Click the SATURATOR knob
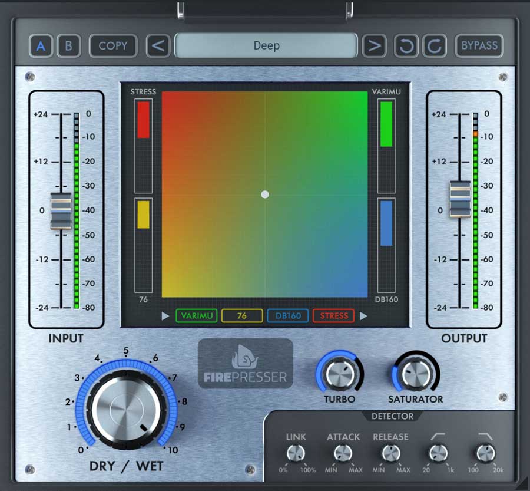Viewport: 530px width, 491px height. point(416,375)
